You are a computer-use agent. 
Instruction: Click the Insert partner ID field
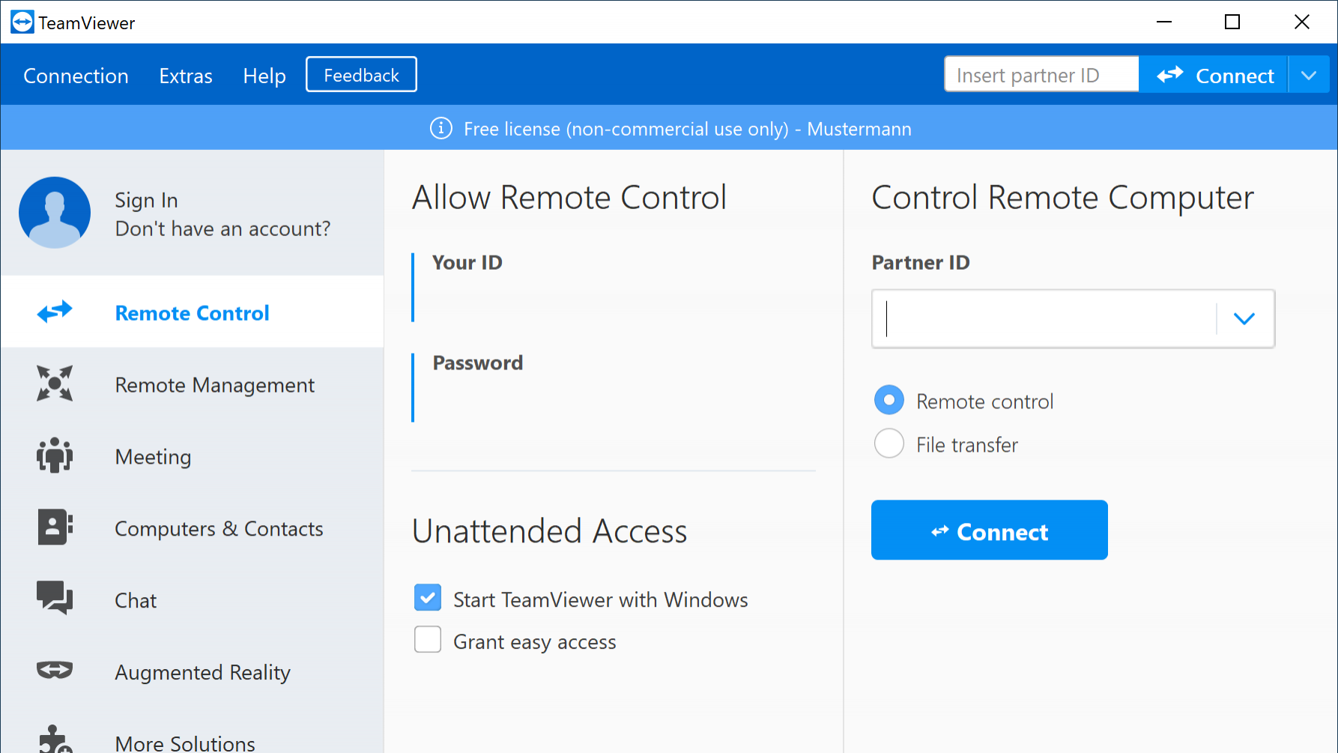pos(1041,75)
